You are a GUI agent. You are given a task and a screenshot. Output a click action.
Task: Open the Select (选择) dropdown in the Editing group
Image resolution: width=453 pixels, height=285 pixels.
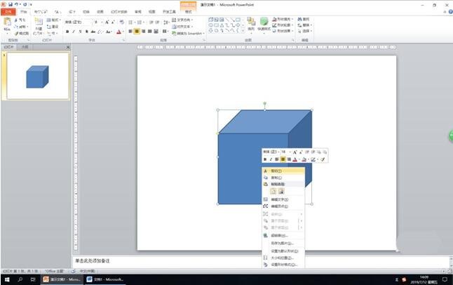click(x=305, y=31)
